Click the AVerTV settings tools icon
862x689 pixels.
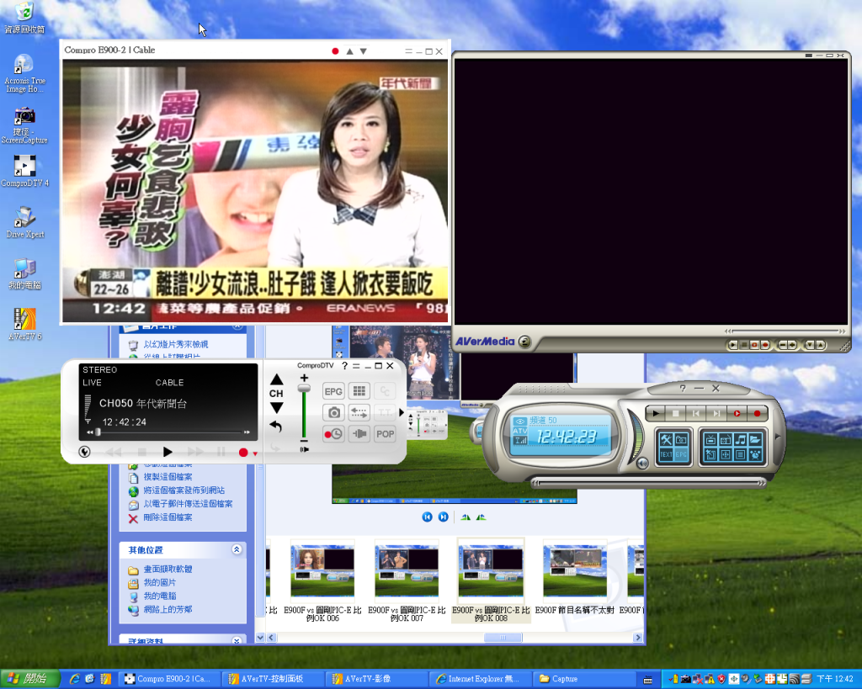(x=667, y=439)
